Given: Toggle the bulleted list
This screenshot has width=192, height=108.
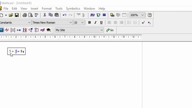Looking at the screenshot, I should 129,22.
